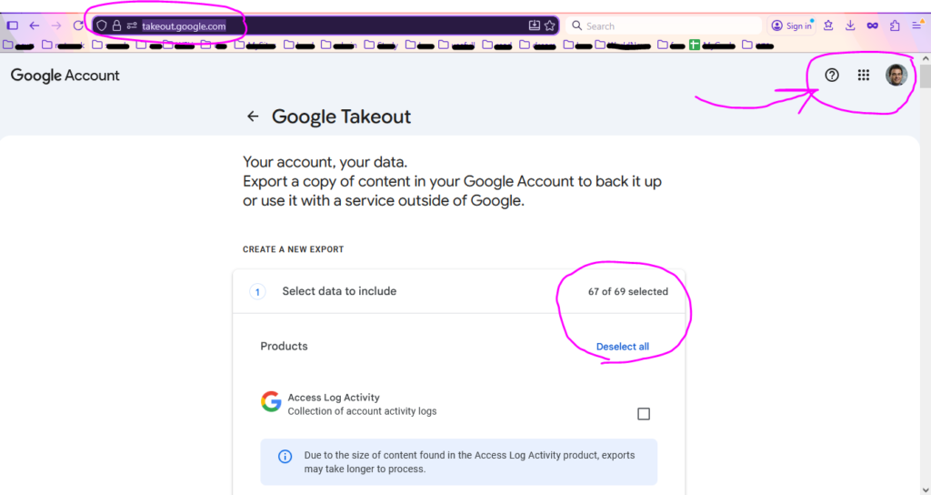Click the Google account profile picture
Screen dimensions: 931x495
896,76
